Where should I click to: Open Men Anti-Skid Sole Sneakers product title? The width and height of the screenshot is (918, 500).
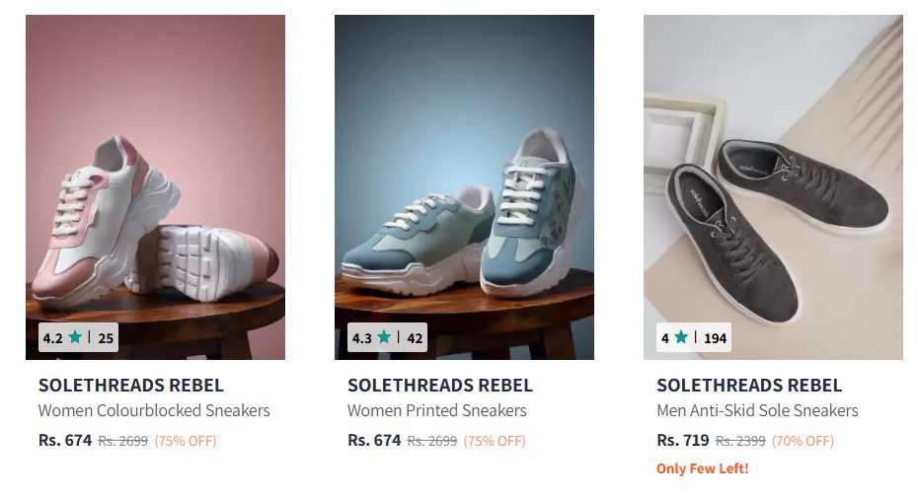[x=757, y=410]
